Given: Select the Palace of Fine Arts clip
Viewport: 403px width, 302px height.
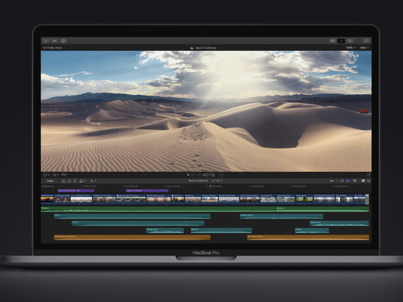Looking at the screenshot, I should (104, 199).
